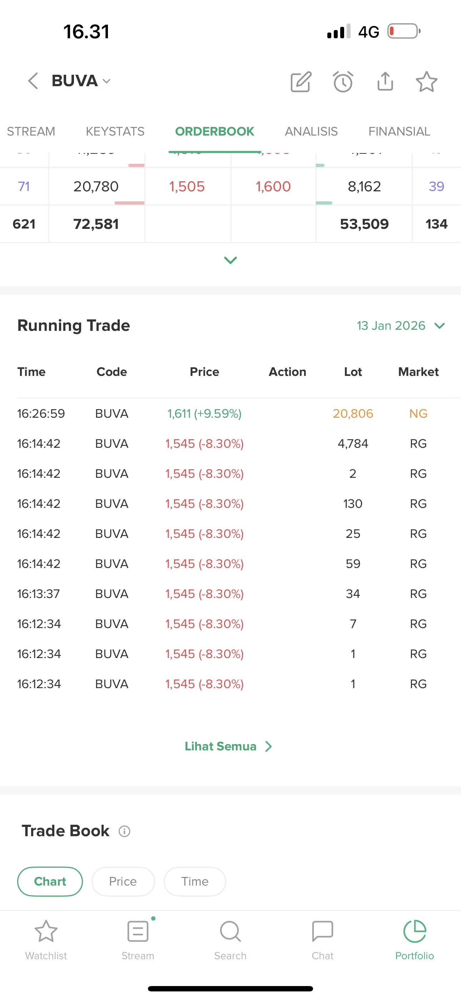Switch Trade Book to Time view

tap(195, 881)
